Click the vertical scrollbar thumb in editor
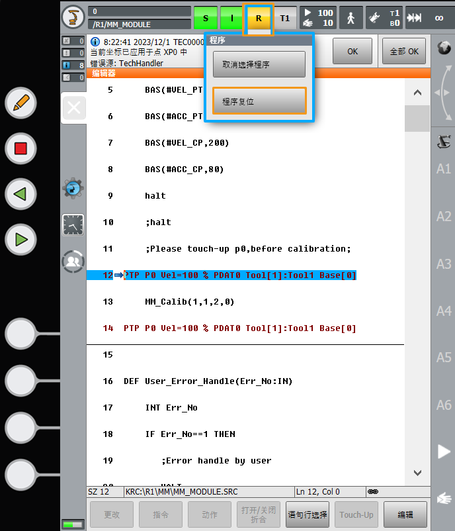This screenshot has height=531, width=455. [417, 119]
